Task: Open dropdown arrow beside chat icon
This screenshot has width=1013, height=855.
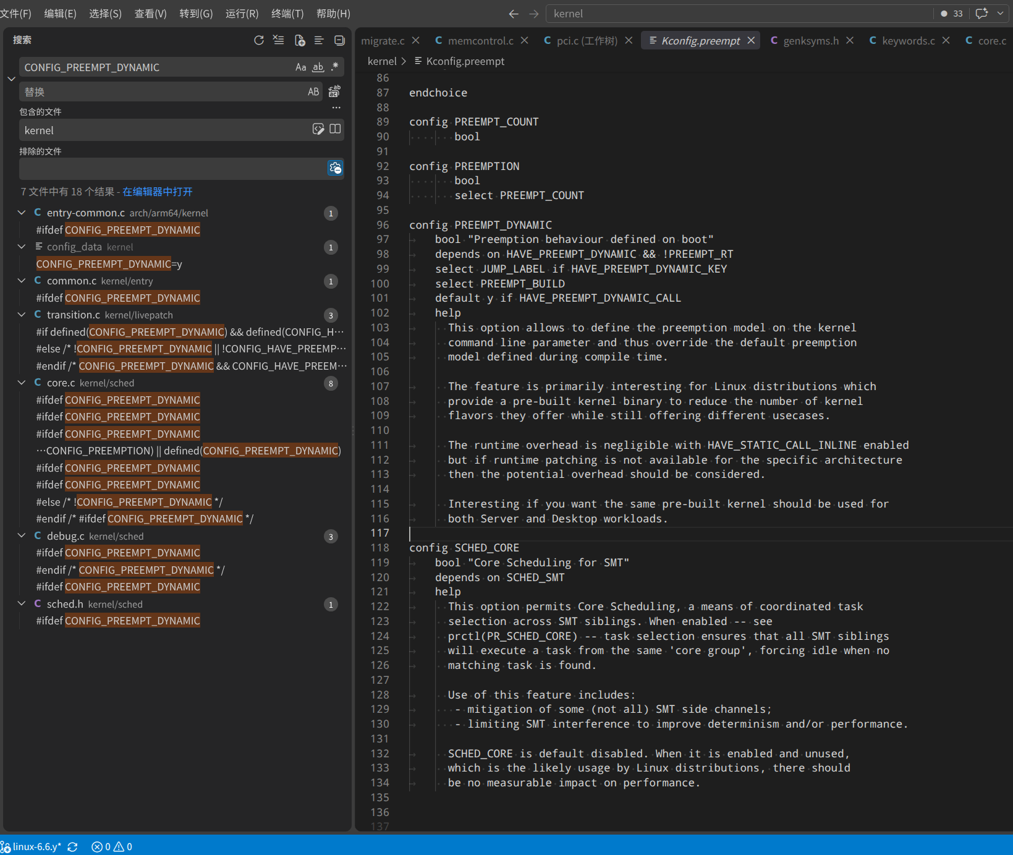Action: (x=1000, y=14)
